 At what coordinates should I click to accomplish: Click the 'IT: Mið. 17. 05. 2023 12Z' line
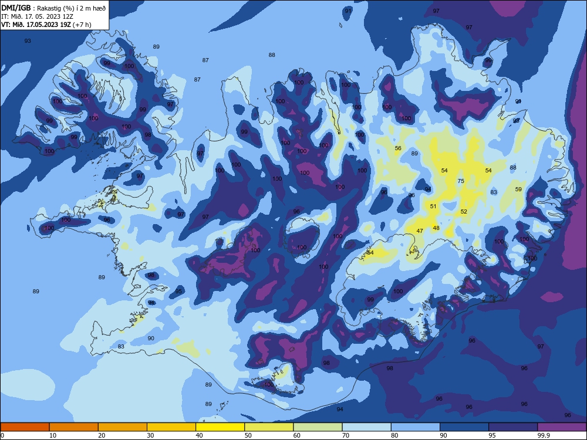[x=37, y=16]
